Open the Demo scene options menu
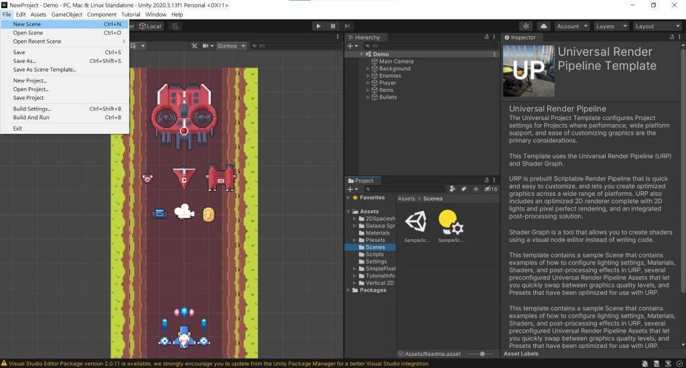Screen dimensions: 686x368 [x=494, y=54]
